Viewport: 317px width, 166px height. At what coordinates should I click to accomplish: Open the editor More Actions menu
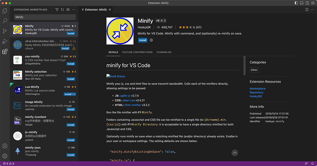pos(313,9)
